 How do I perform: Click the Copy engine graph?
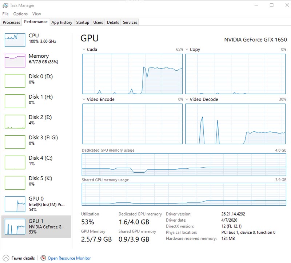(235, 74)
